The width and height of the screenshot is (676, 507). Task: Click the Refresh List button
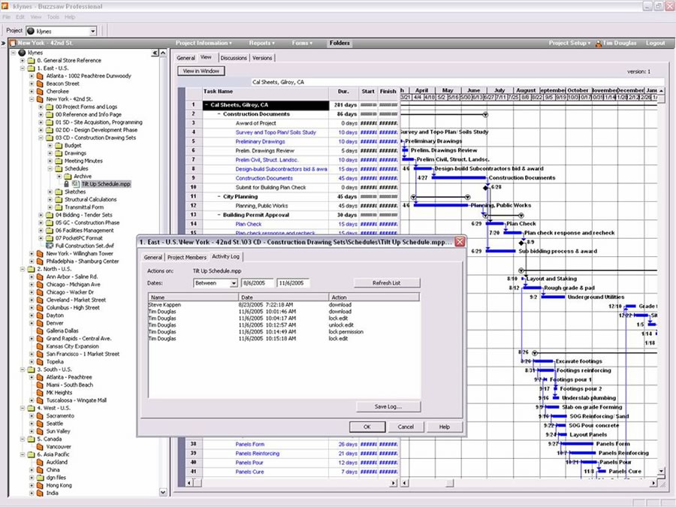pos(387,283)
